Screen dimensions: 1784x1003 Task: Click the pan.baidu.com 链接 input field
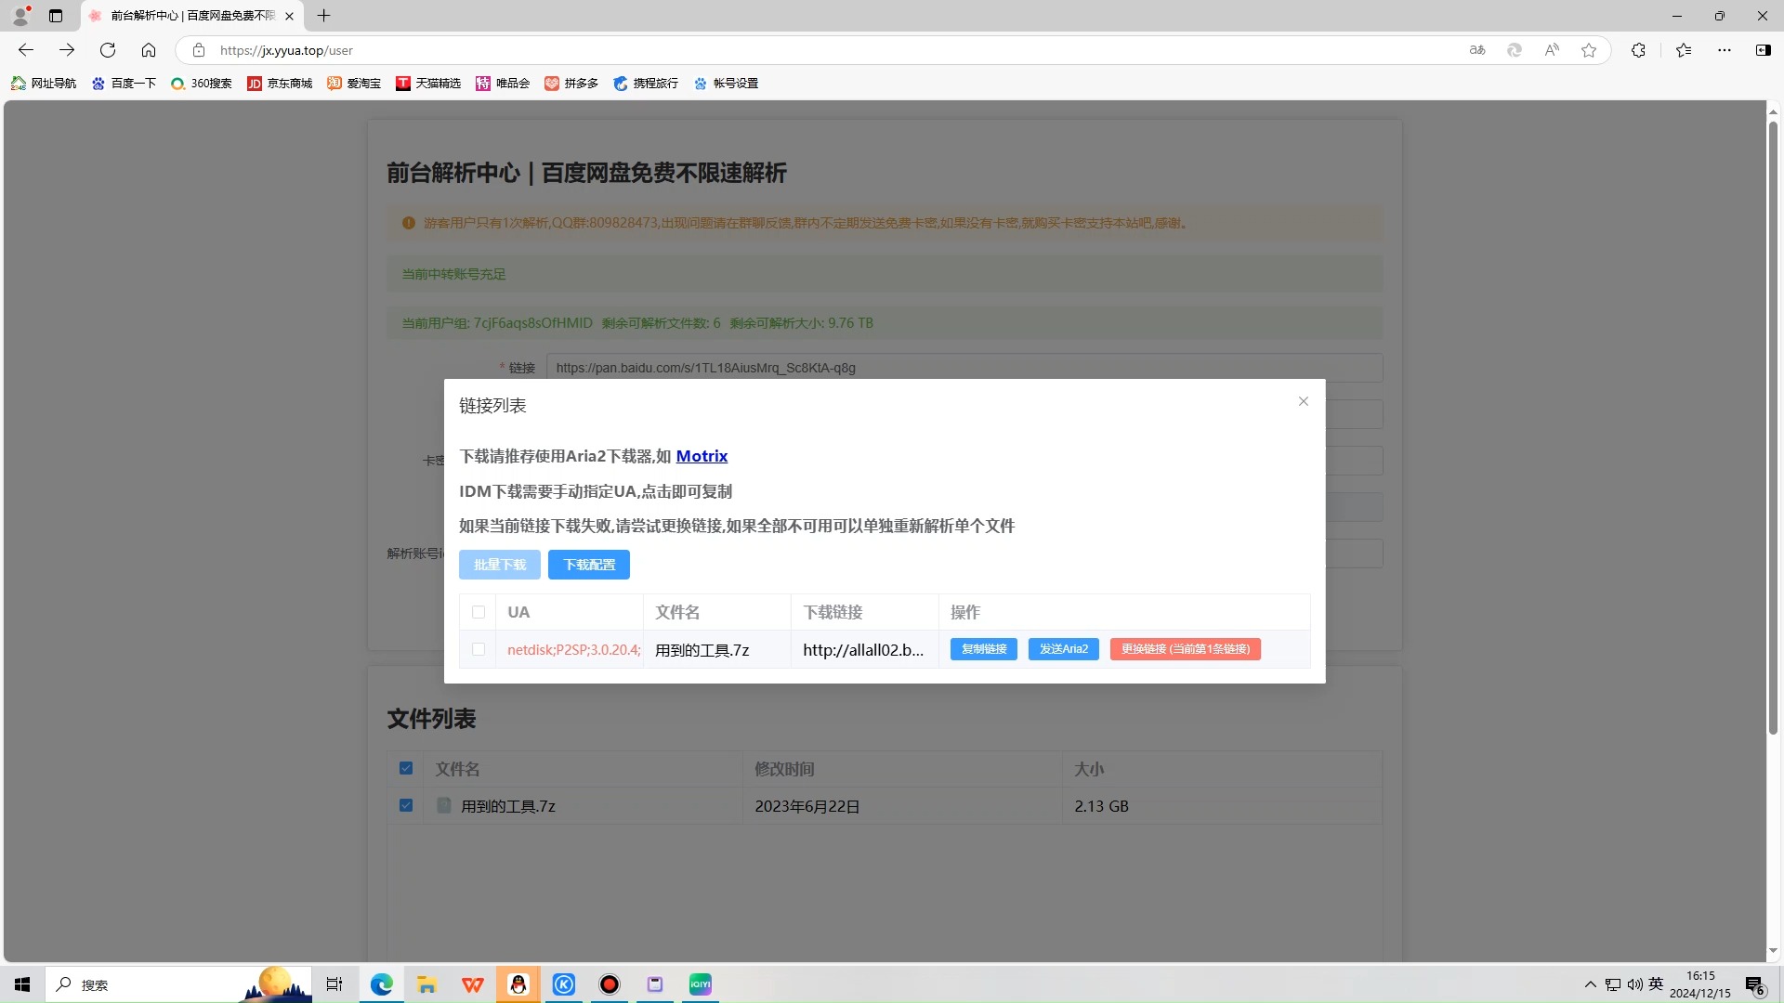click(x=964, y=368)
